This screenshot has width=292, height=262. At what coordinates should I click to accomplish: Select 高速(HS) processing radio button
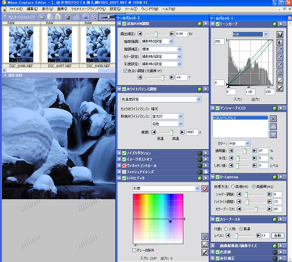point(233,187)
